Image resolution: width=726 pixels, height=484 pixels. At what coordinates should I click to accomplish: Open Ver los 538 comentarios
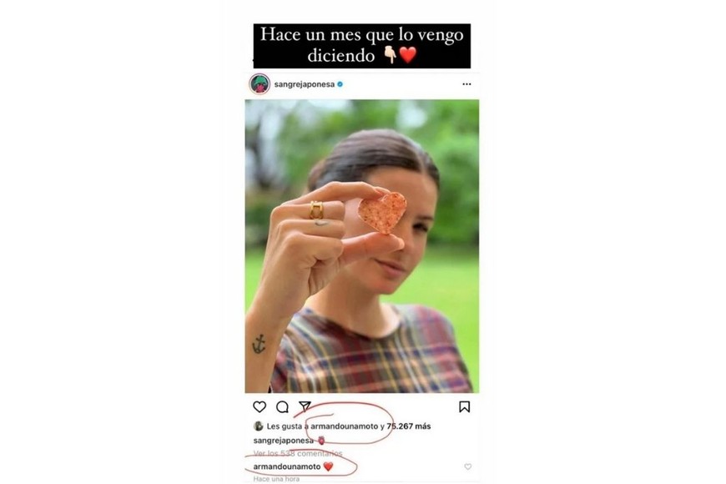[298, 453]
